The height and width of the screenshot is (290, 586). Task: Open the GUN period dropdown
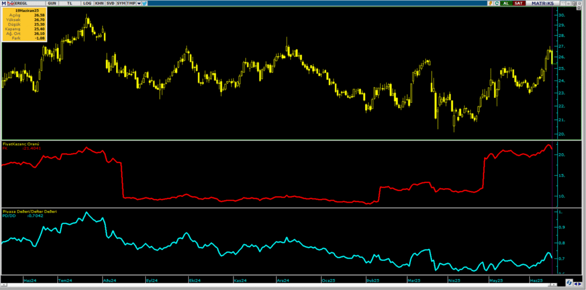52,3
